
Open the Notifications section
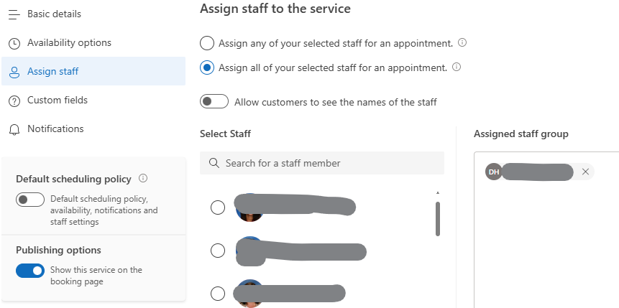pos(55,129)
